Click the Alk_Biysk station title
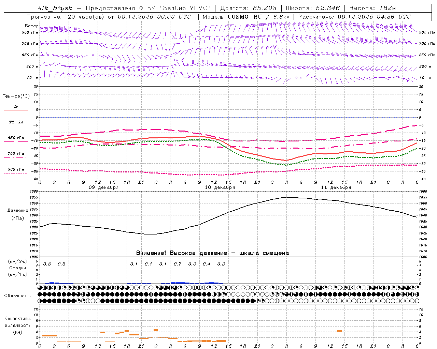This screenshot has height=349, width=437. 55,8
